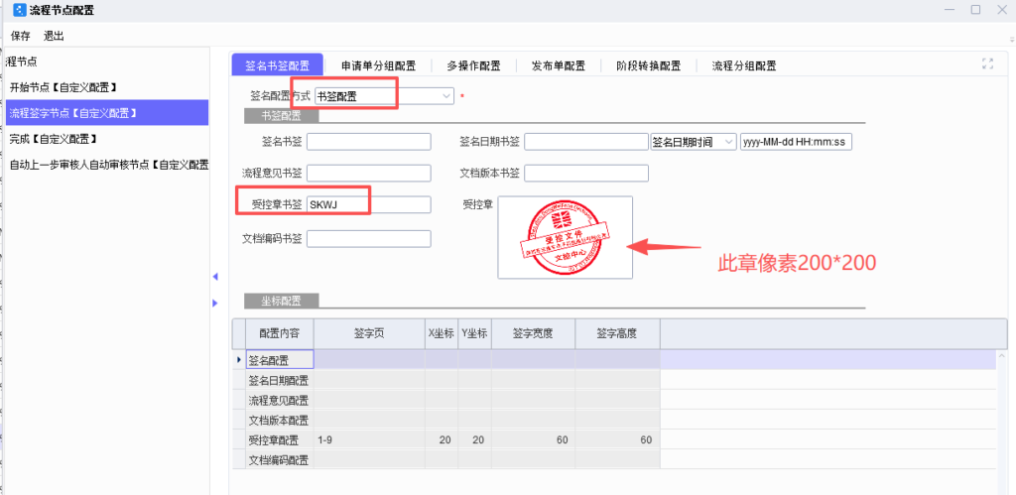1016x495 pixels.
Task: Collapse left panel with the left splitter arrow
Action: coord(215,277)
